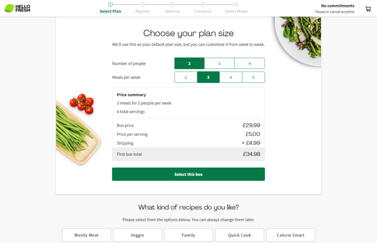Choose 5 meals per week
This screenshot has height=243, width=377.
click(x=253, y=77)
